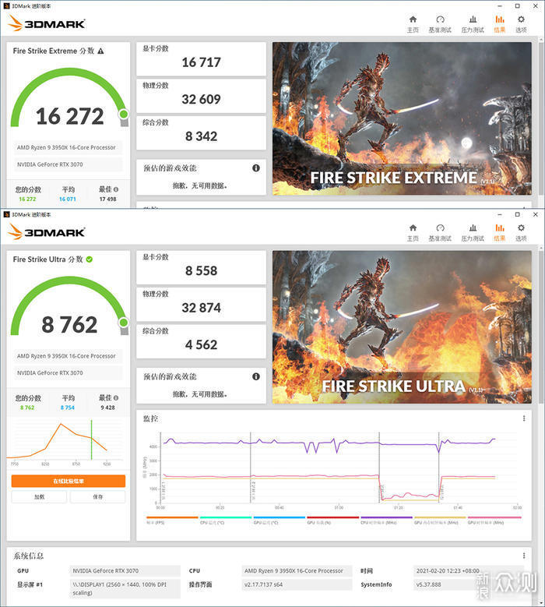The image size is (545, 607).
Task: Click the Ultra physics score 32 874
Action: pyautogui.click(x=201, y=308)
